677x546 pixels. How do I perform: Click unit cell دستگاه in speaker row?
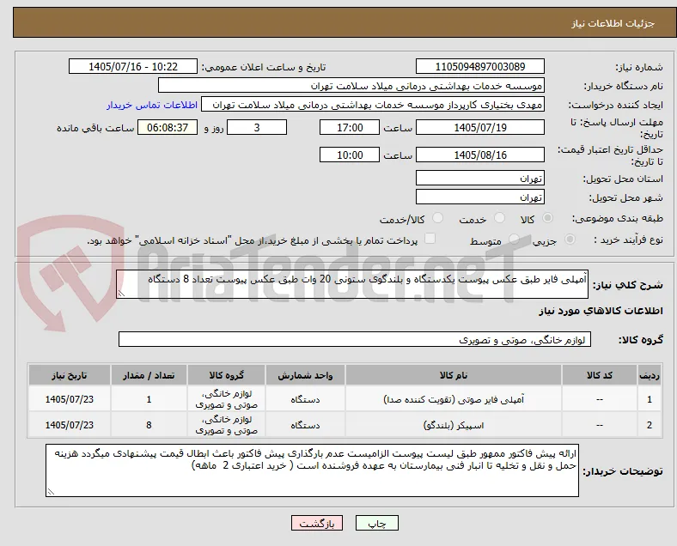(305, 425)
